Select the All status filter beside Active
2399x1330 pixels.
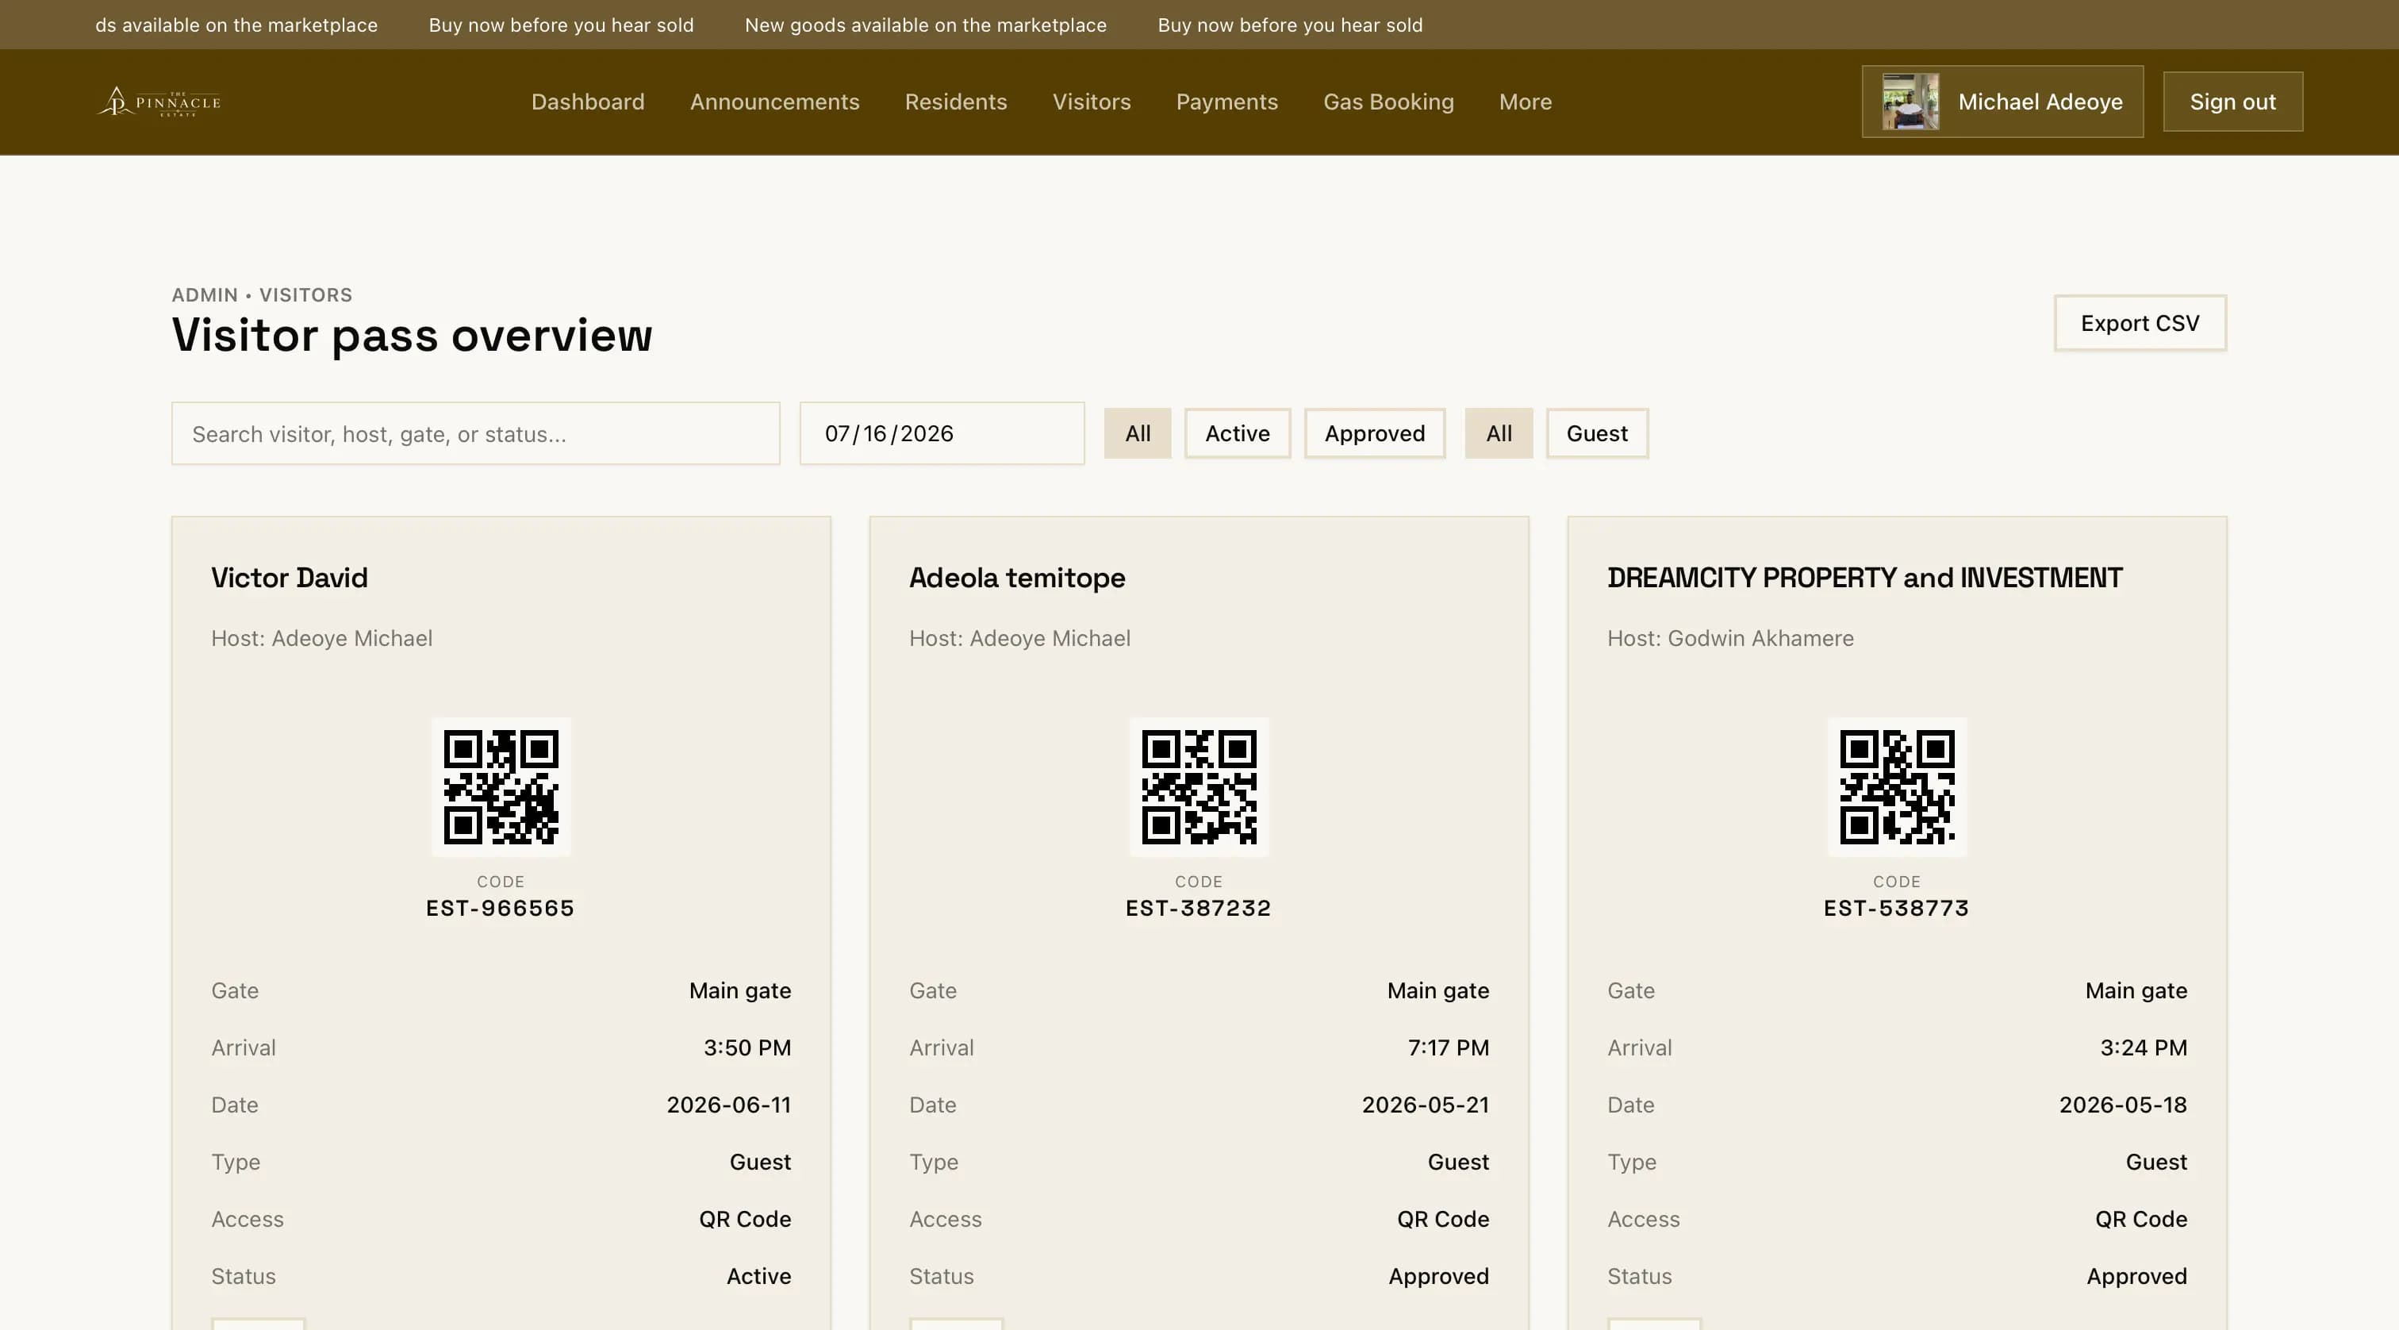tap(1138, 433)
